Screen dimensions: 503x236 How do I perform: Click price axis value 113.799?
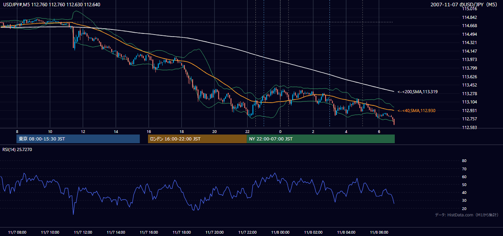coord(470,68)
